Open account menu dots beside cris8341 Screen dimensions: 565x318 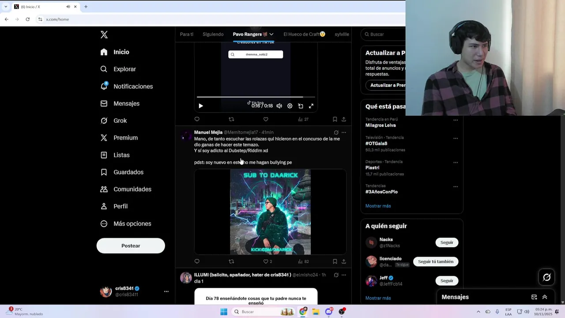tap(166, 291)
